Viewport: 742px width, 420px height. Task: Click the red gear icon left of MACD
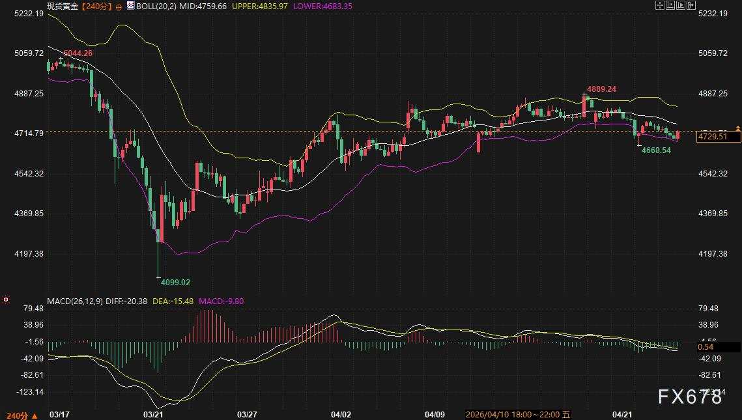click(6, 300)
